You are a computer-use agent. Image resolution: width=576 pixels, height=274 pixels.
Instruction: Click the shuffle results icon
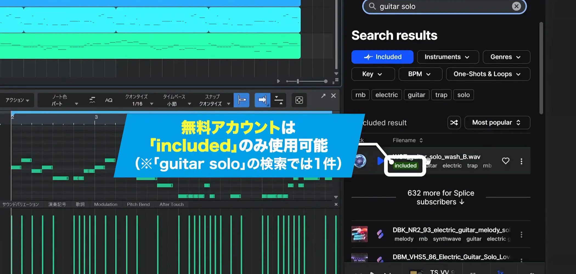tap(454, 122)
